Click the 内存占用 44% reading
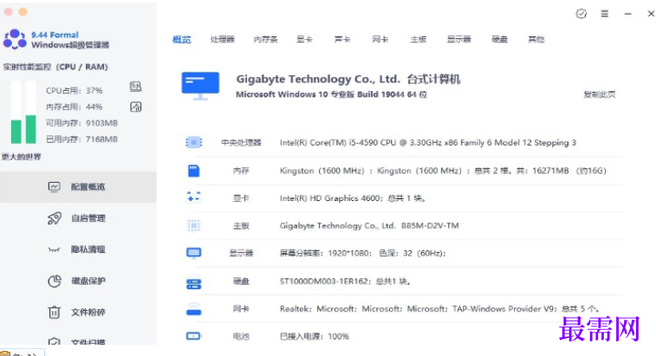 coord(74,107)
